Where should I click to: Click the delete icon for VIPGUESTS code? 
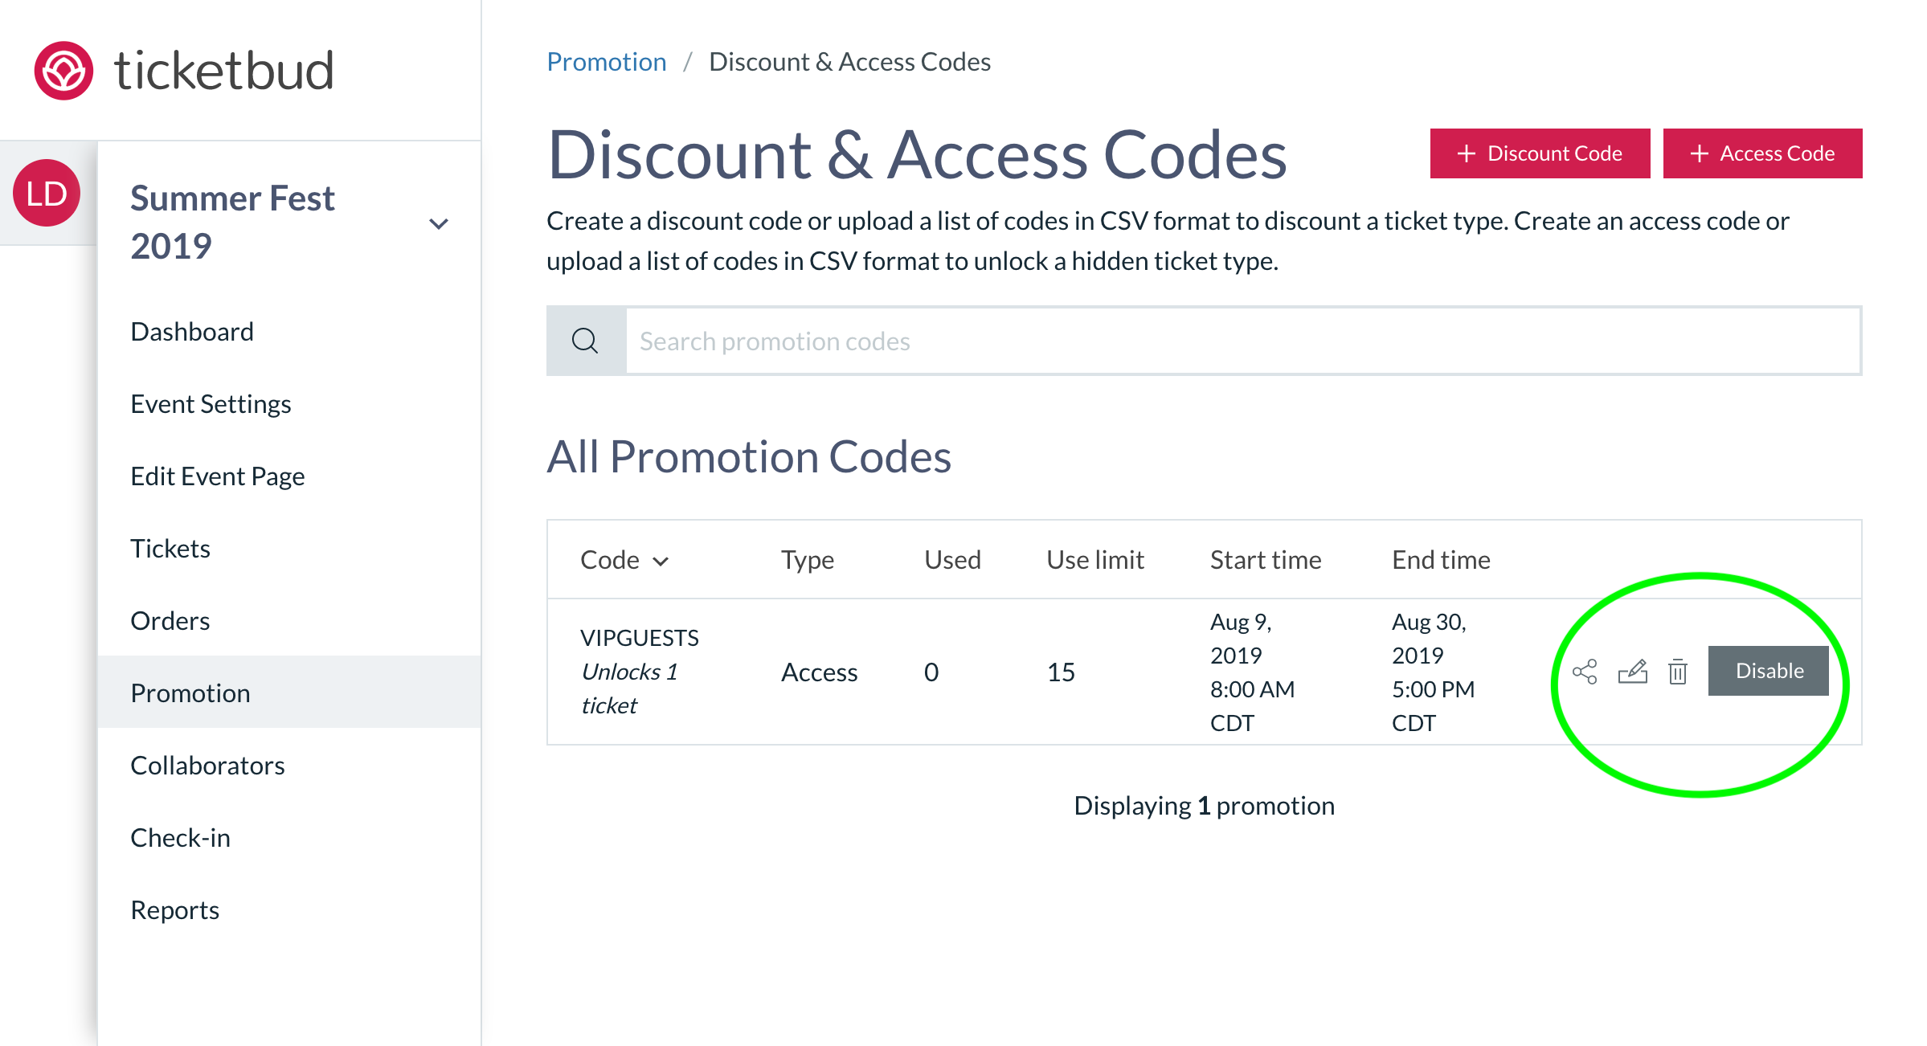coord(1677,670)
